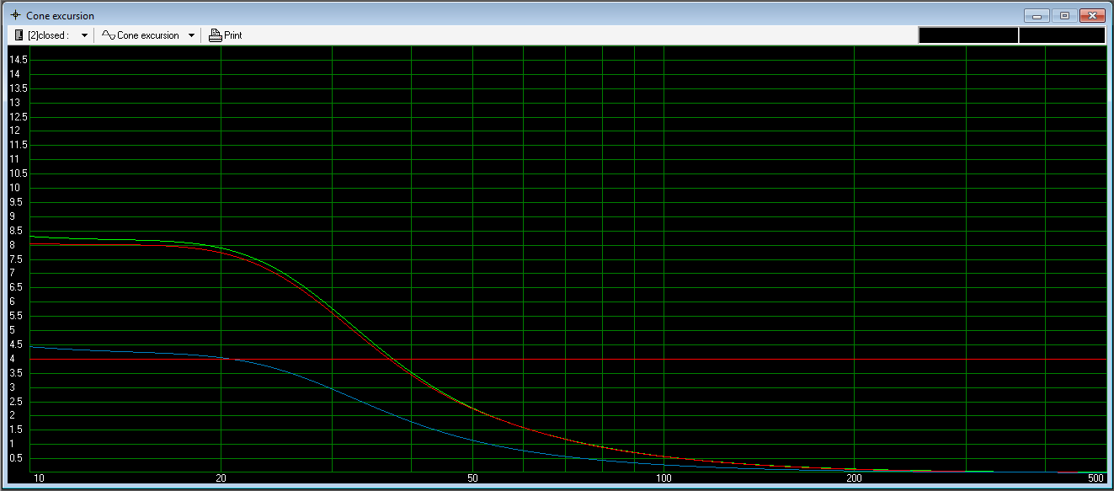
Task: Click the 6.5 value on vertical axis
Action: coord(15,287)
